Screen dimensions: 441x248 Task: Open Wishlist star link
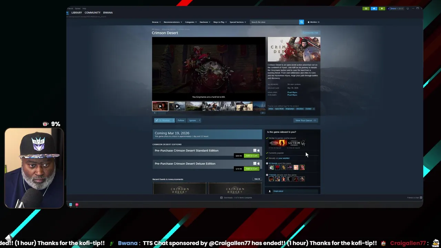coord(314,22)
